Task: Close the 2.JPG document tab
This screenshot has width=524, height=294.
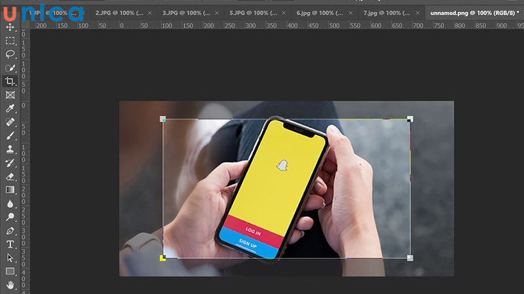Action: [x=150, y=13]
